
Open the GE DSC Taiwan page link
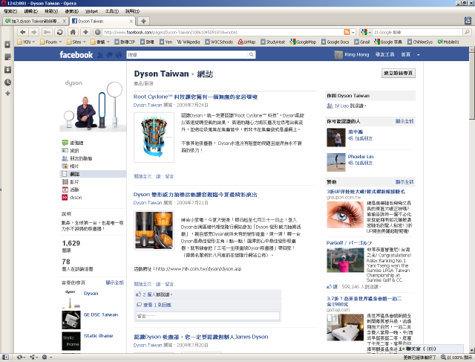click(x=101, y=314)
